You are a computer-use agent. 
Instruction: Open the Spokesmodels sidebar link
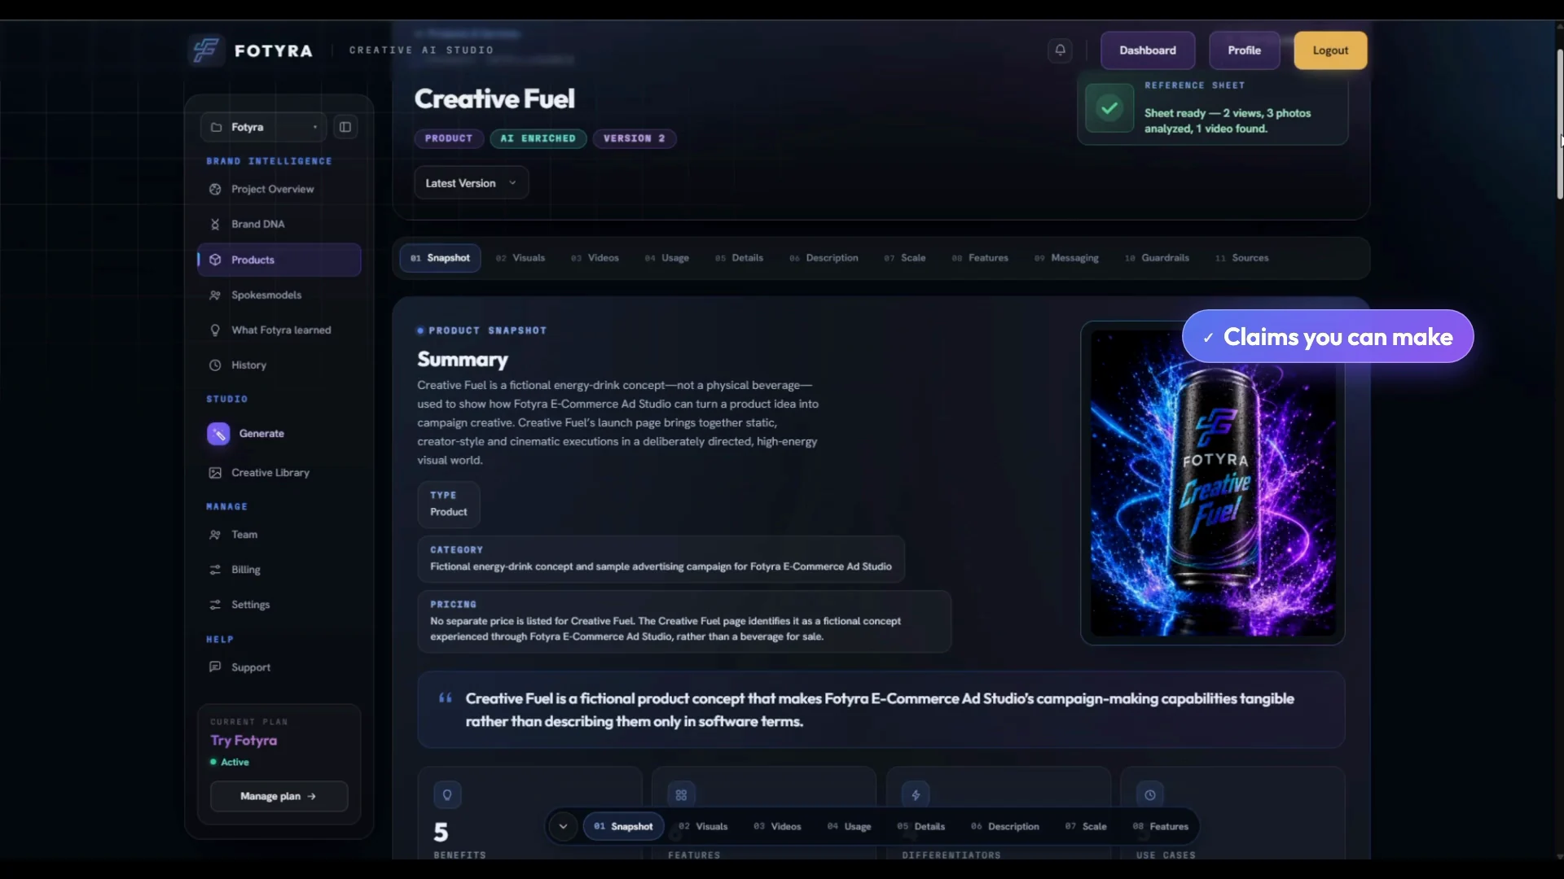tap(279, 295)
